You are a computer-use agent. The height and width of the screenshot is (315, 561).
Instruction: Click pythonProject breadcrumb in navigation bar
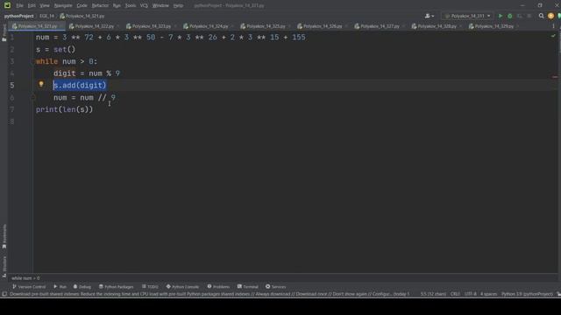pos(18,16)
